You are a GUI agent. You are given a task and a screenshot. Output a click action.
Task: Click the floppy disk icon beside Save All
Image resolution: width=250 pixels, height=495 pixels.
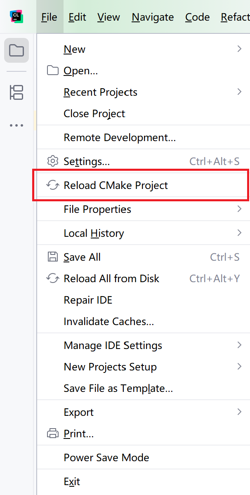(52, 257)
